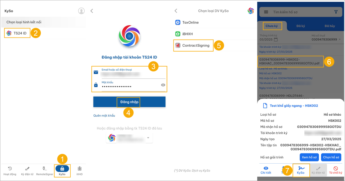Open the filter funnel icon

pos(336,12)
